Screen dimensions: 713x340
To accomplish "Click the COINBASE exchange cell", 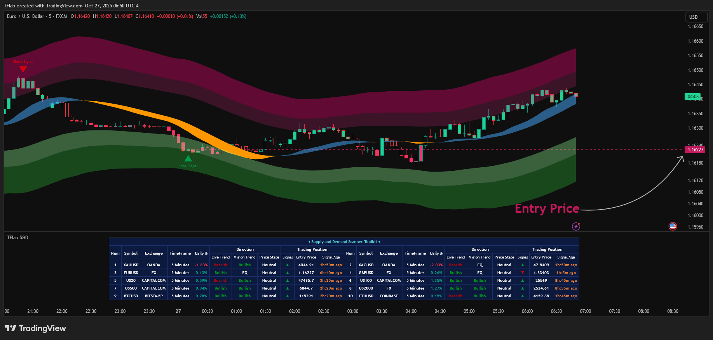I will pyautogui.click(x=389, y=296).
